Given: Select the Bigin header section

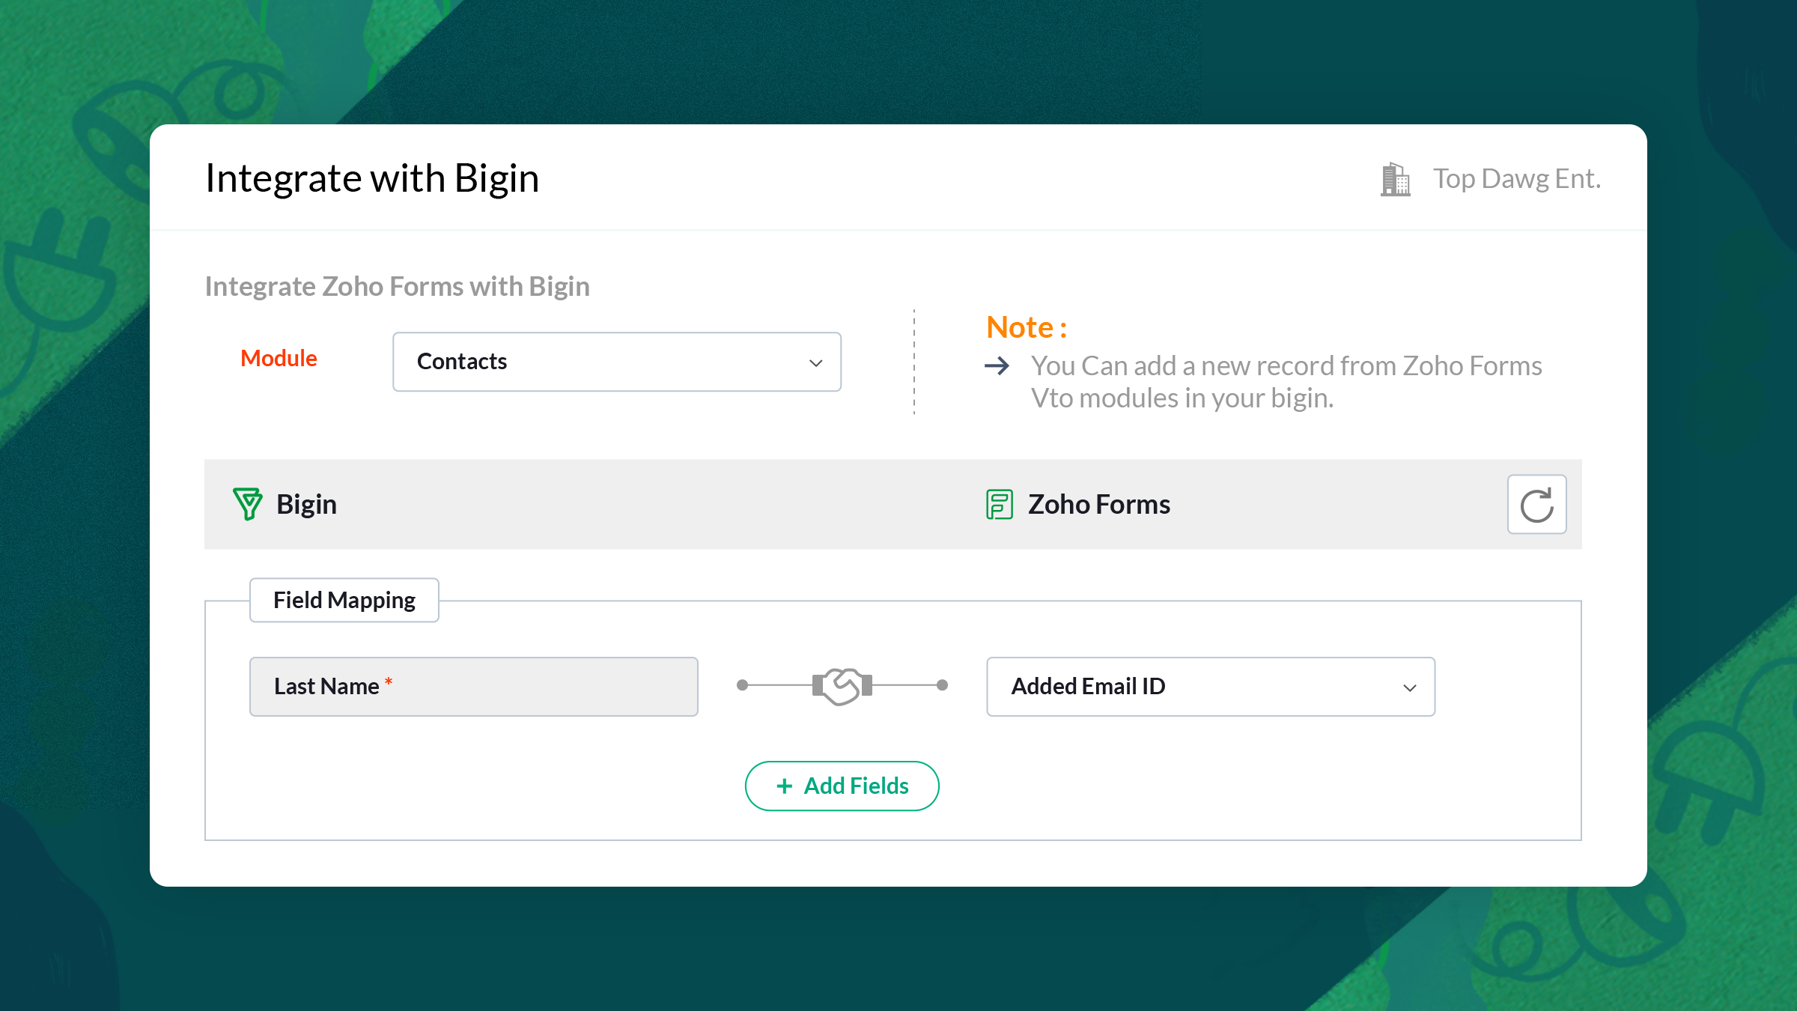Looking at the screenshot, I should tap(306, 504).
